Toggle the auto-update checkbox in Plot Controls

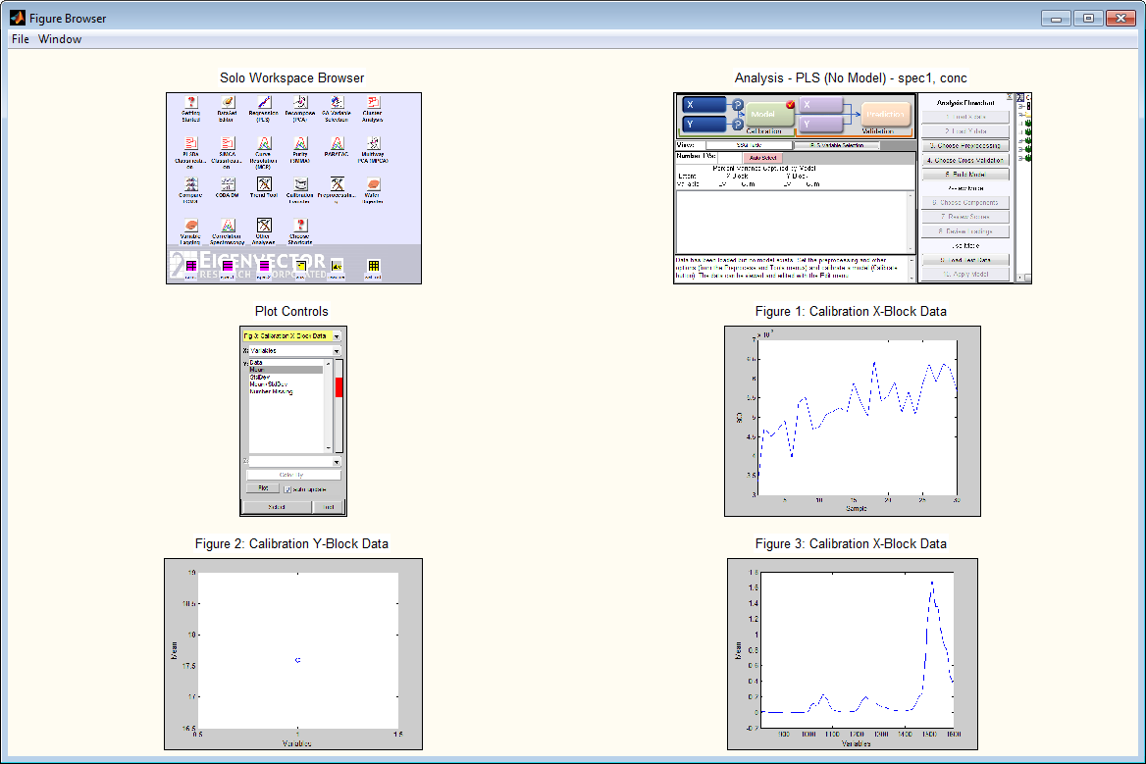click(287, 488)
